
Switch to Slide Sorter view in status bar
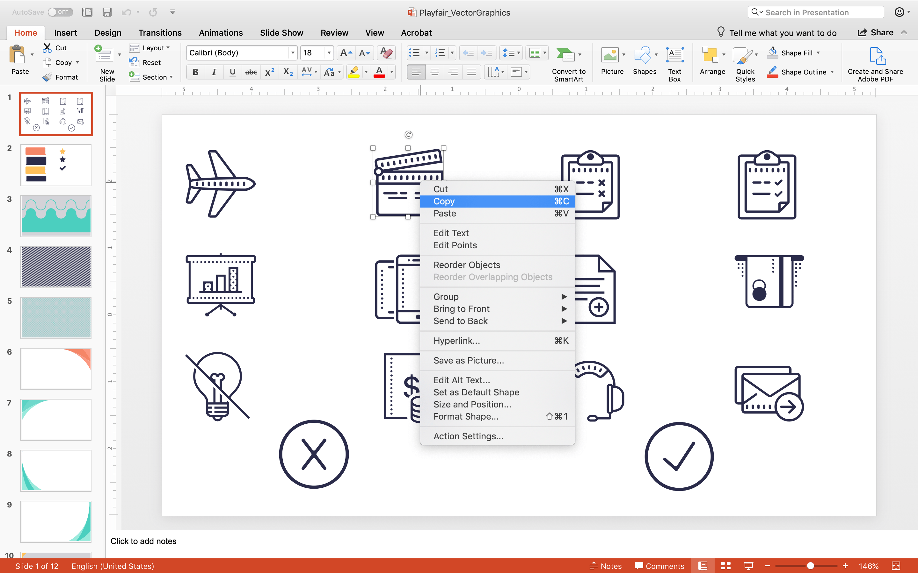coord(725,566)
